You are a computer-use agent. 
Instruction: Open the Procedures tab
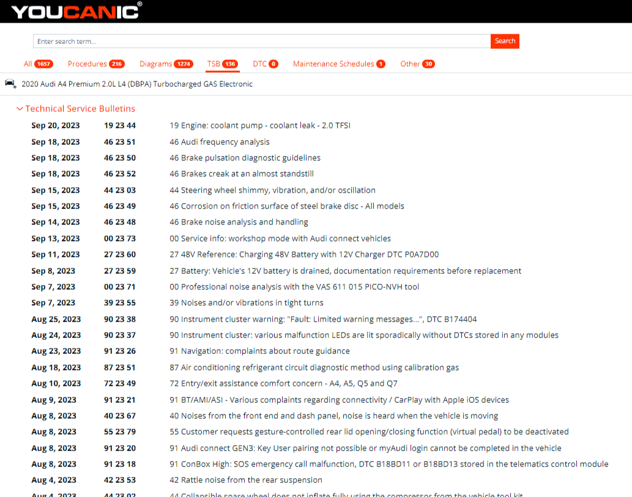pos(96,64)
